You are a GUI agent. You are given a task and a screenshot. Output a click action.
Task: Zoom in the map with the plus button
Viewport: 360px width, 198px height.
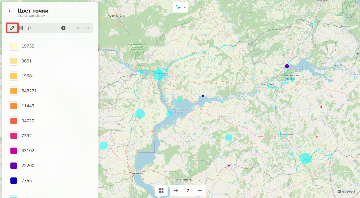click(176, 191)
